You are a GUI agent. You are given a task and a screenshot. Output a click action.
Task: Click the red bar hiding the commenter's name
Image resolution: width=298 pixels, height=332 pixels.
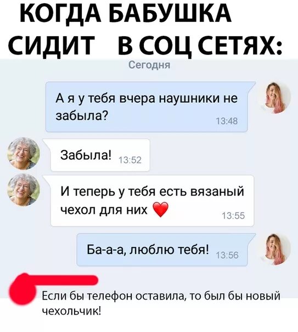[64, 280]
